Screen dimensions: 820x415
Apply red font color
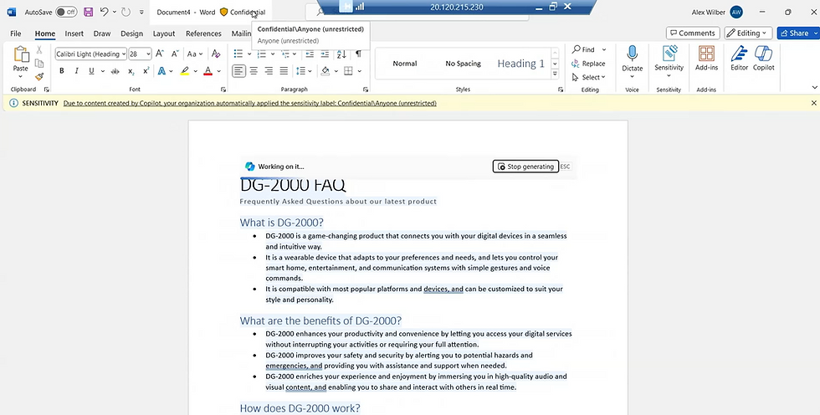coord(208,71)
